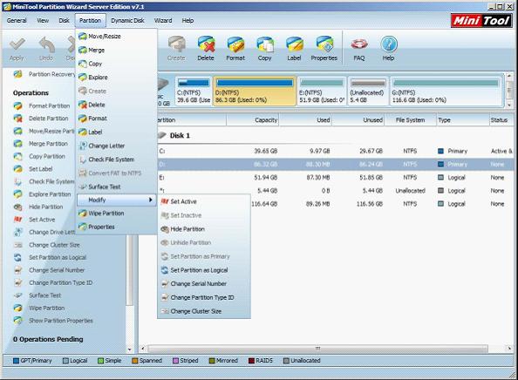Open the Wizard menu

click(163, 20)
